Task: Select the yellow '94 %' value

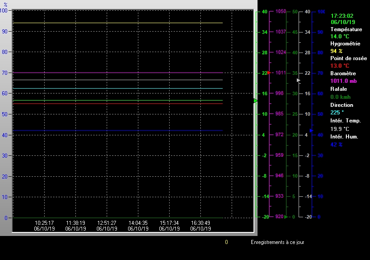Action: [336, 51]
